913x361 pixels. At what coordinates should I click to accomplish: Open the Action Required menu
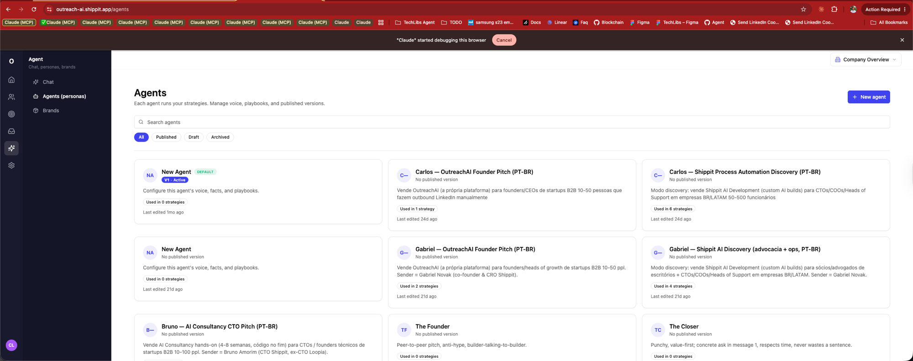point(886,9)
